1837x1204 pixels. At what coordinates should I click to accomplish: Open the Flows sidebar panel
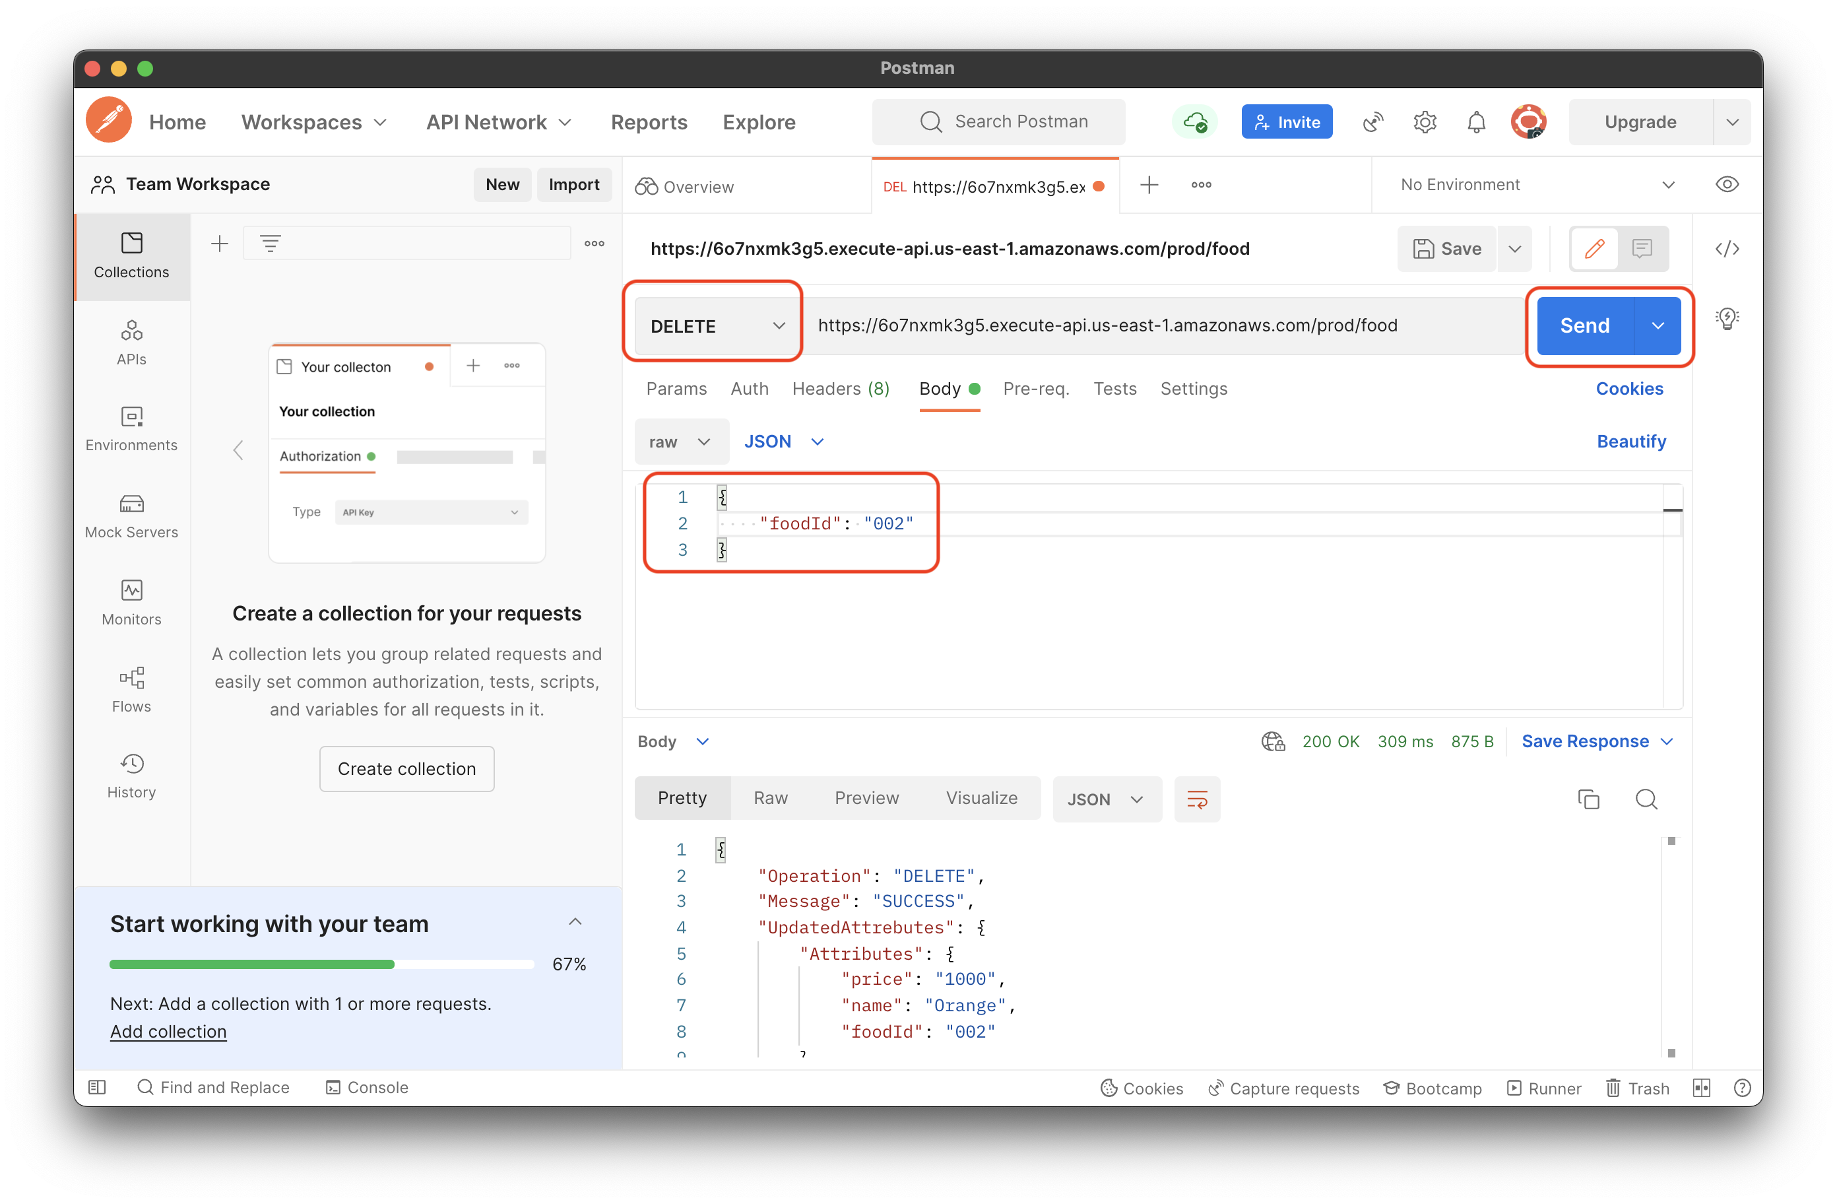[x=131, y=690]
